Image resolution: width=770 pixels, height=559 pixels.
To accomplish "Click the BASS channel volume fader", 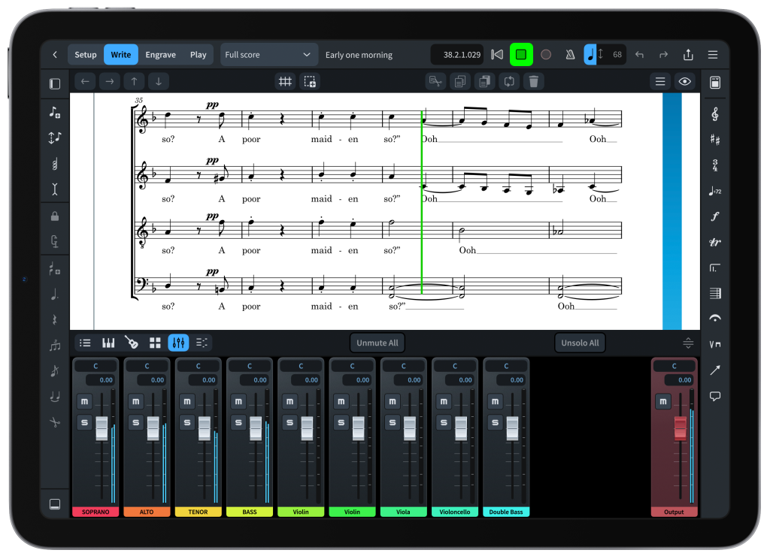I will (256, 428).
